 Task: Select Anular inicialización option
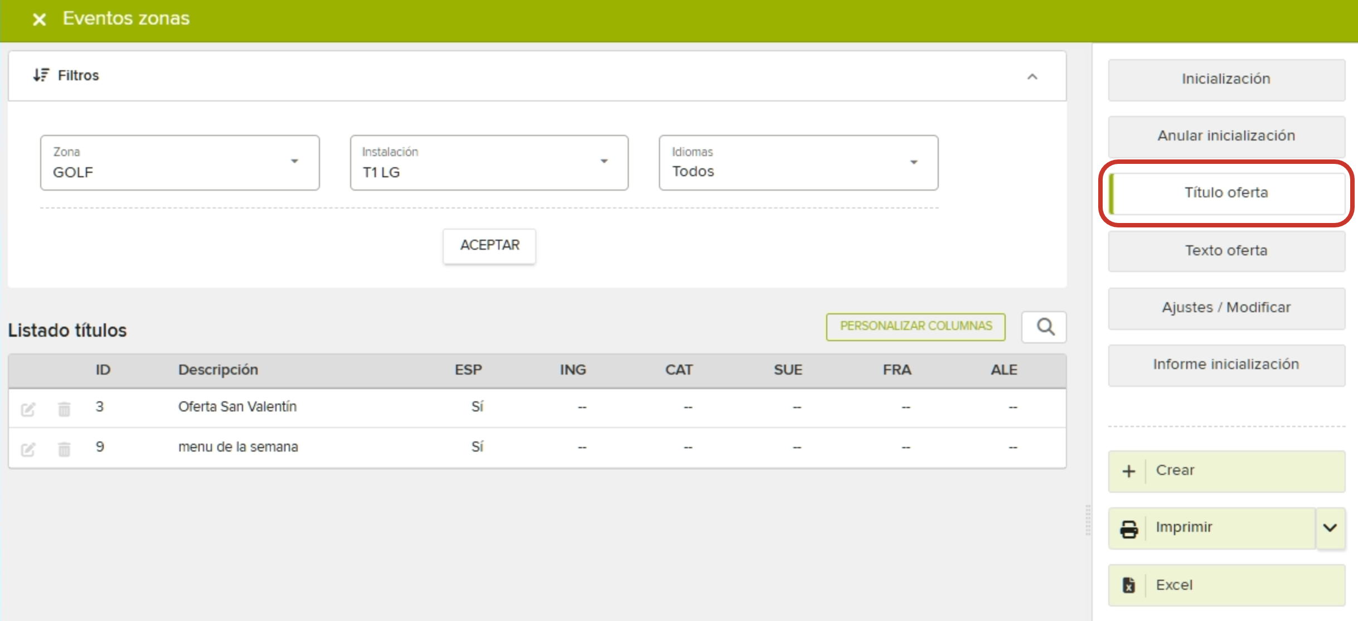pyautogui.click(x=1226, y=136)
